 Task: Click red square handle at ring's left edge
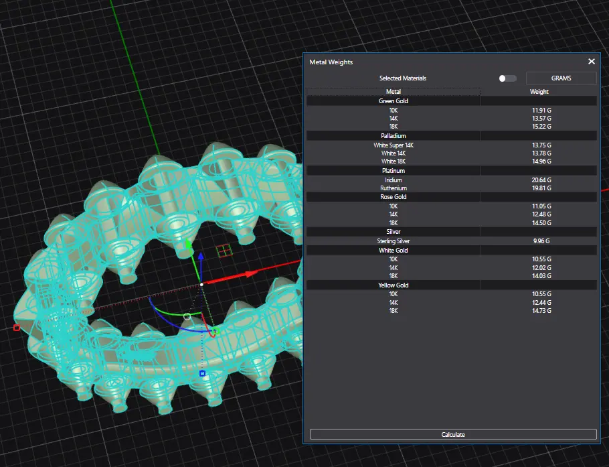(17, 328)
